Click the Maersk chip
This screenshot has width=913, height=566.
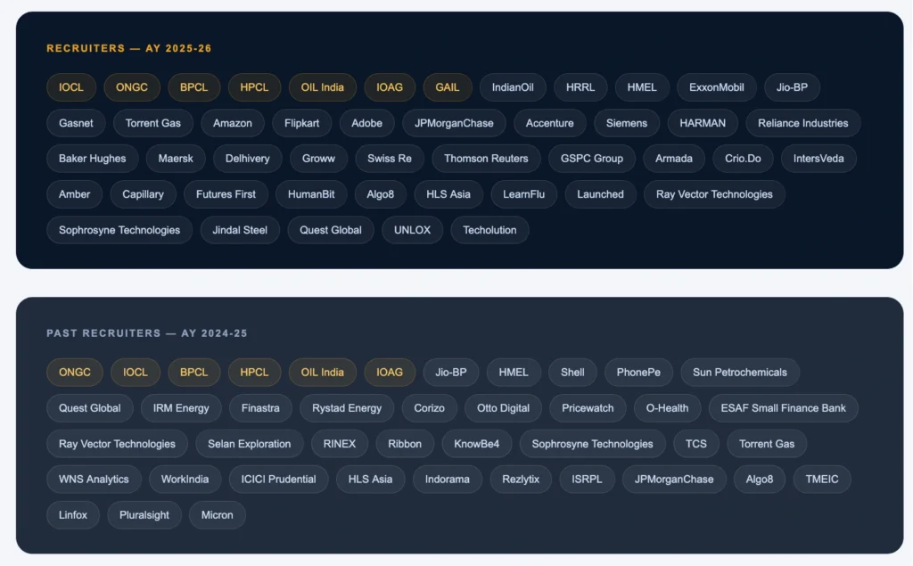click(x=176, y=159)
